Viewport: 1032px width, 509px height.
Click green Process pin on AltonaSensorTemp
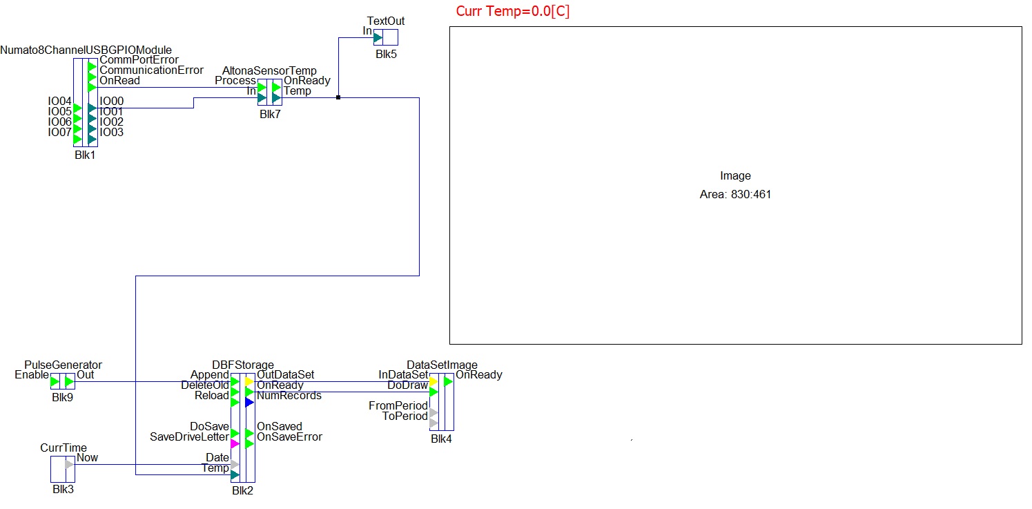tap(262, 87)
